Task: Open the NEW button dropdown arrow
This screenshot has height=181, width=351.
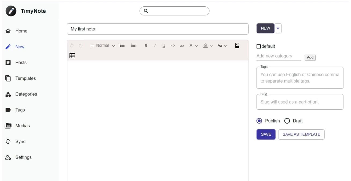Action: 278,28
